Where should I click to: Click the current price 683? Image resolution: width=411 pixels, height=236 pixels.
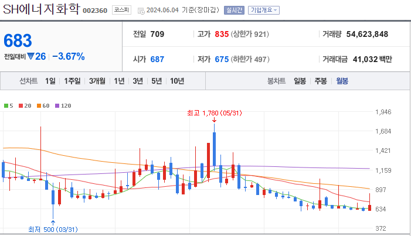(18, 40)
